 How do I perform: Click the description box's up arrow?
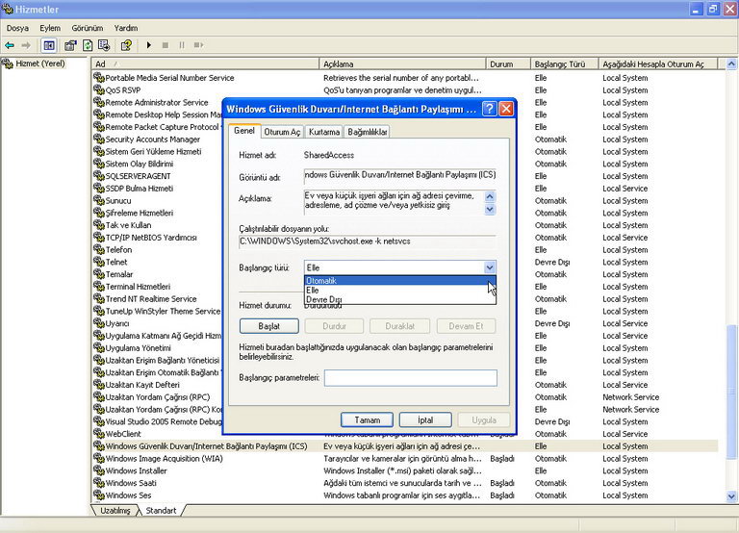pos(490,196)
